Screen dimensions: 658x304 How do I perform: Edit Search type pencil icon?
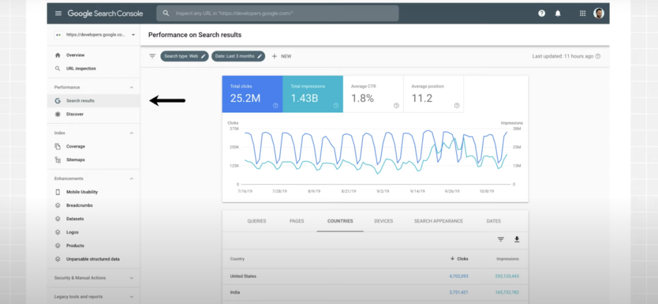point(203,56)
